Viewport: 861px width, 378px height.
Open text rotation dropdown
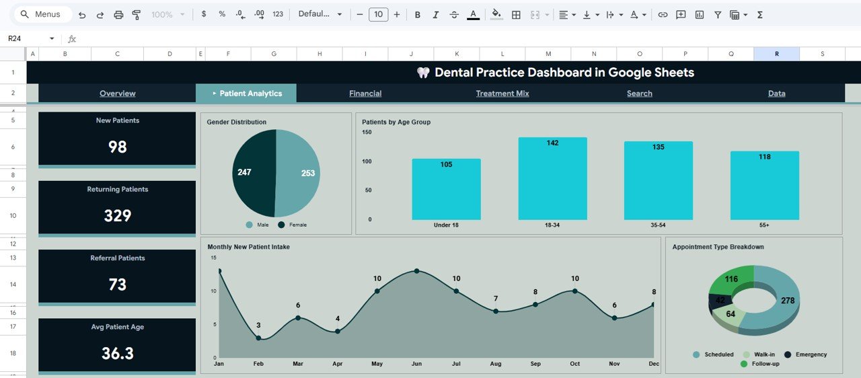638,15
